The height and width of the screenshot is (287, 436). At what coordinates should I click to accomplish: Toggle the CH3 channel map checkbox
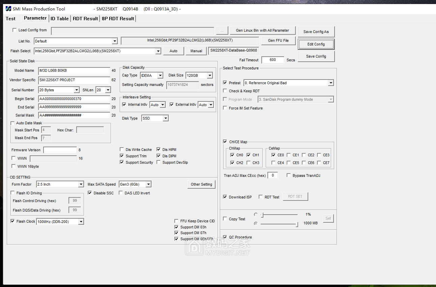click(249, 163)
